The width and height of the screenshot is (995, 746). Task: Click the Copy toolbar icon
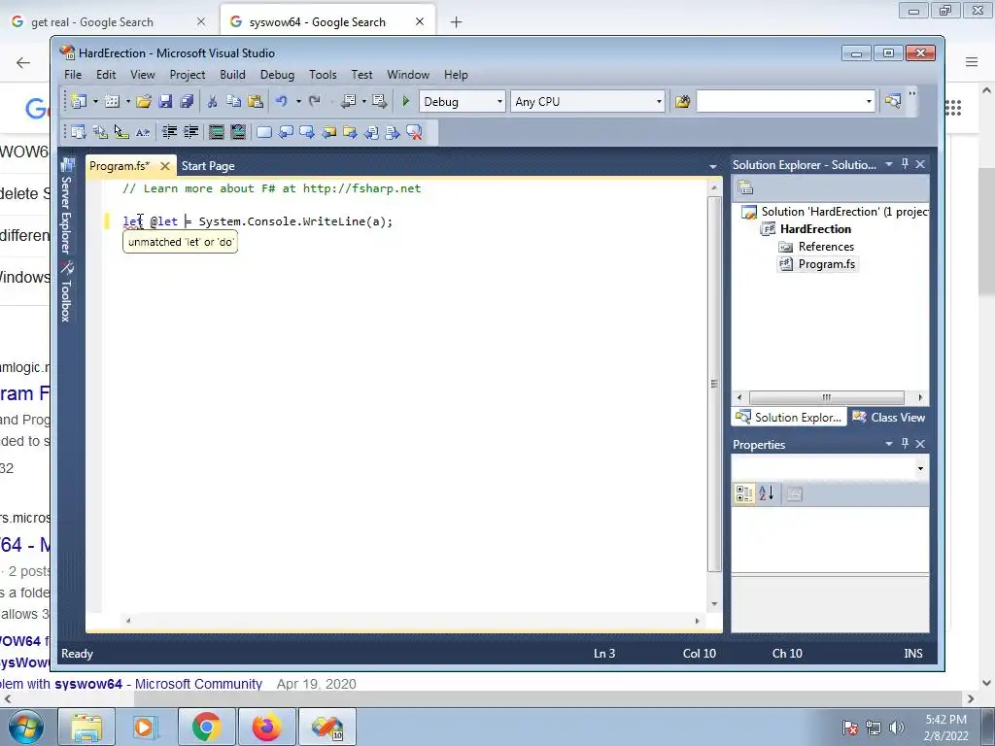point(233,101)
